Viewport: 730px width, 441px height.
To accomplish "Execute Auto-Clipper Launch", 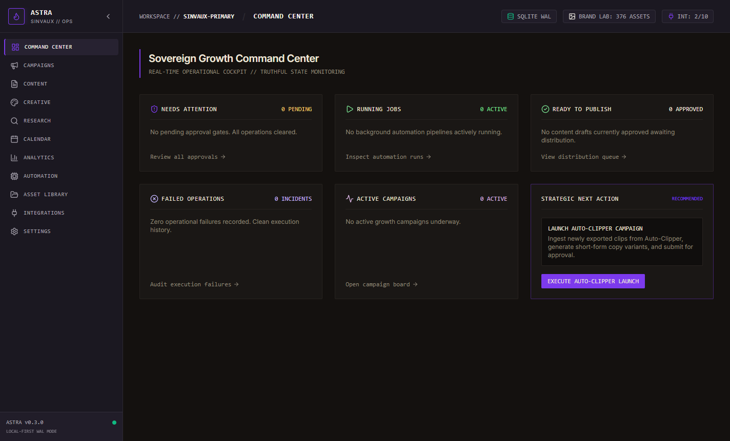I will (x=593, y=281).
